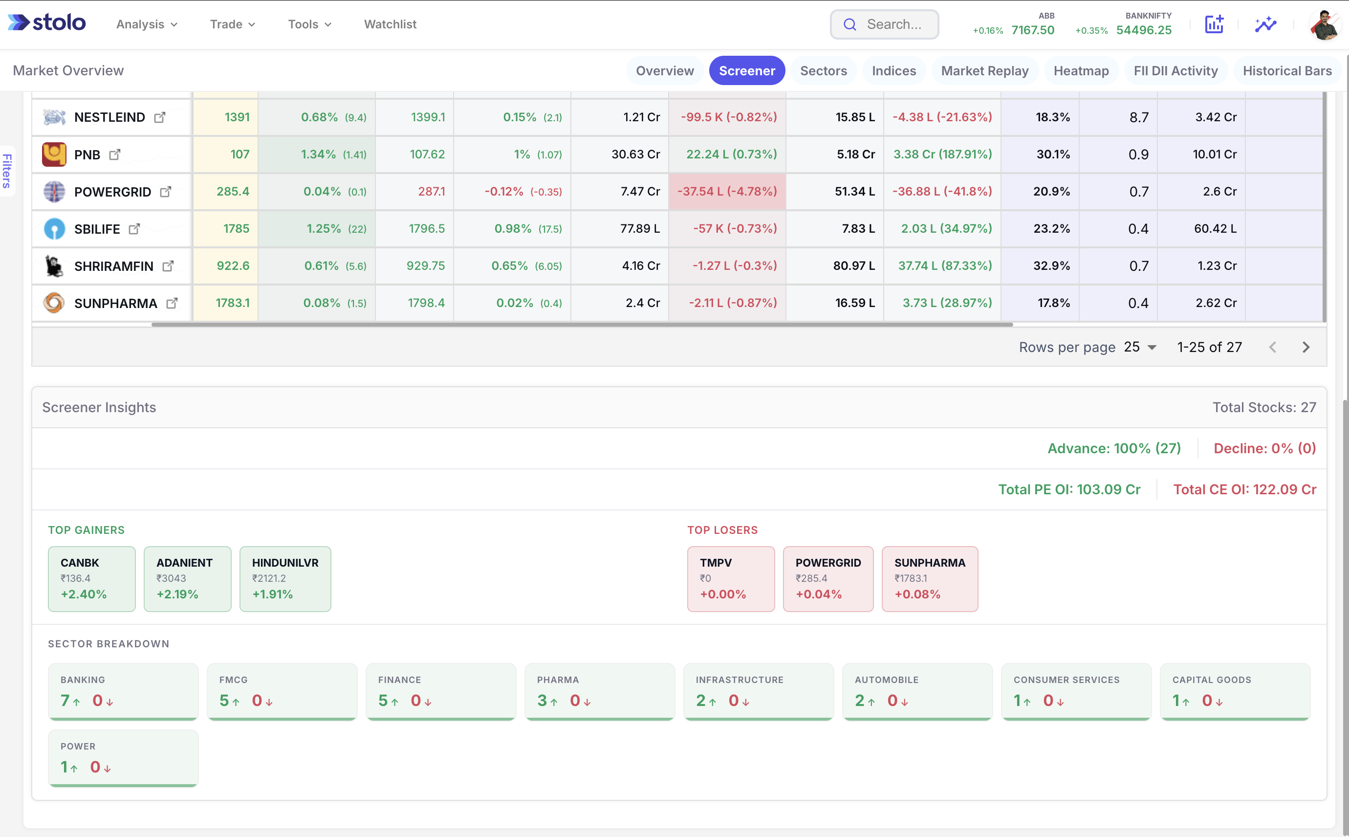Expand the Trade menu
The height and width of the screenshot is (837, 1349).
pos(232,24)
